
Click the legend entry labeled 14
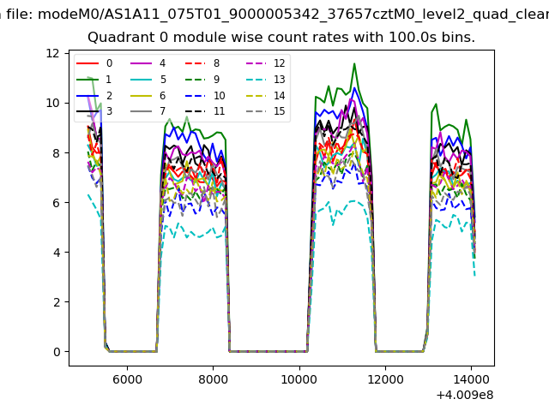pos(266,96)
